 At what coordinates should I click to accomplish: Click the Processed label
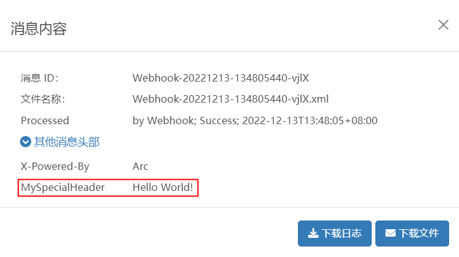coord(45,120)
